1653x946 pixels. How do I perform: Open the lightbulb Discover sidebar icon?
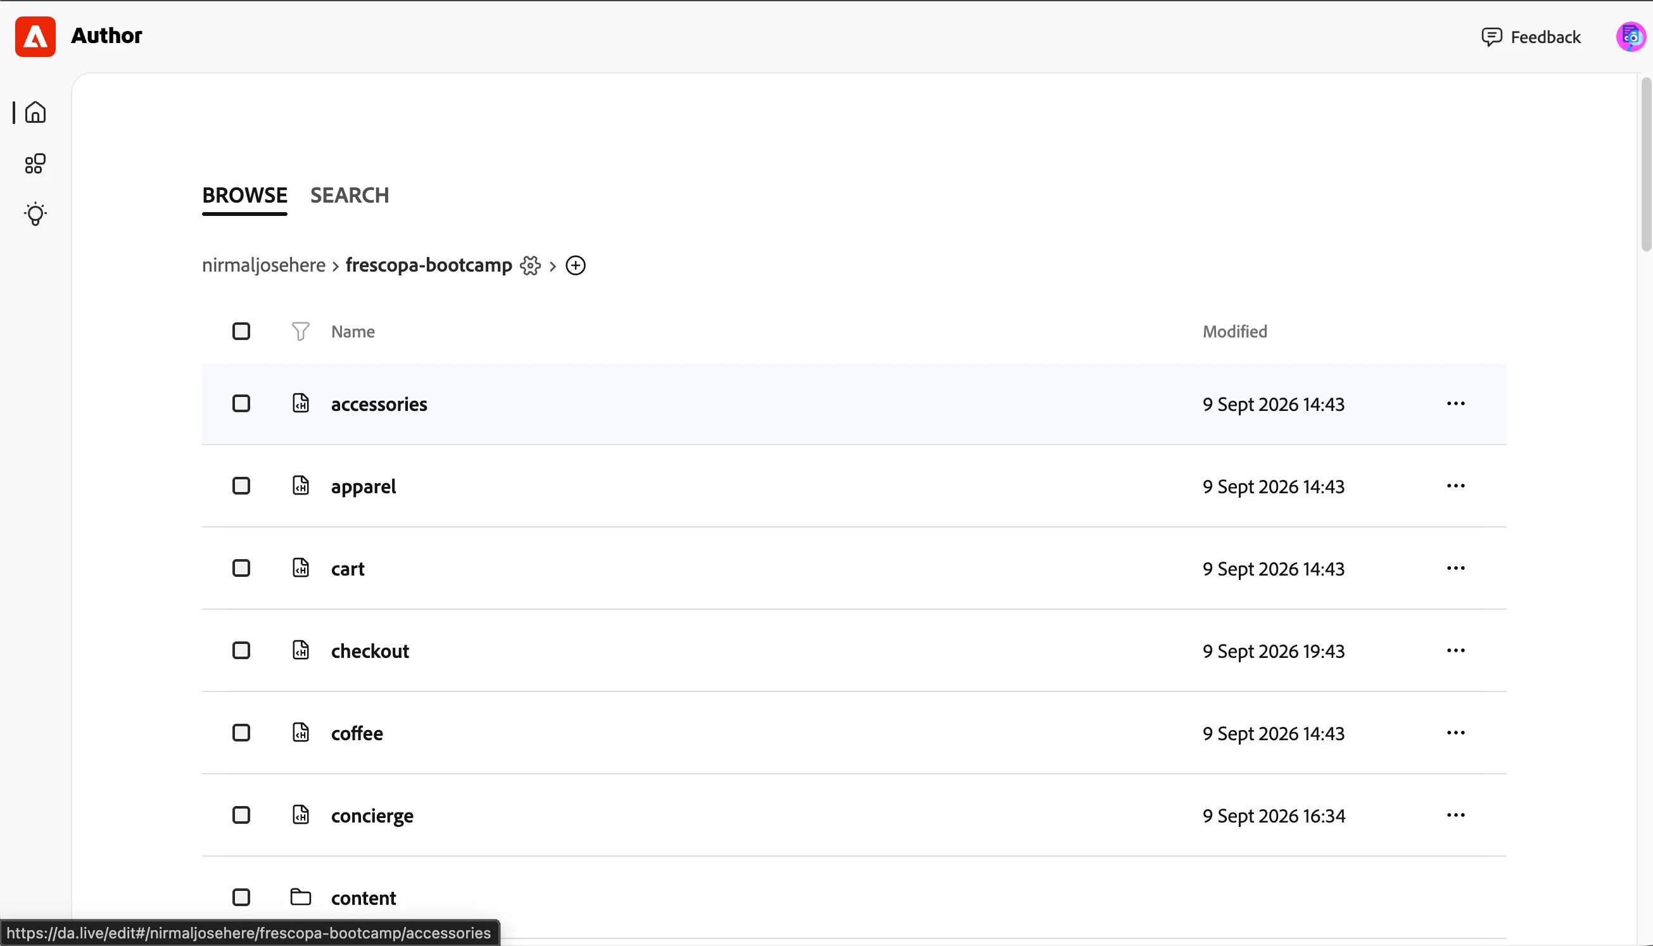(x=35, y=215)
